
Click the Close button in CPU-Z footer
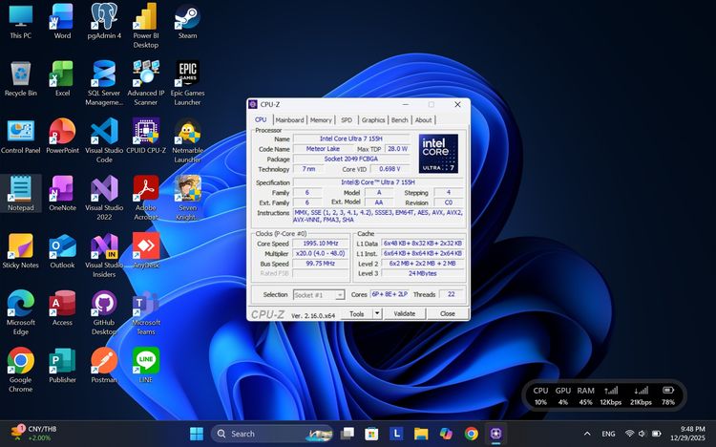(448, 313)
